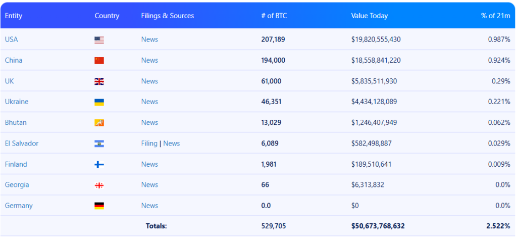Click the Finland flag icon
The image size is (517, 240).
coord(99,165)
